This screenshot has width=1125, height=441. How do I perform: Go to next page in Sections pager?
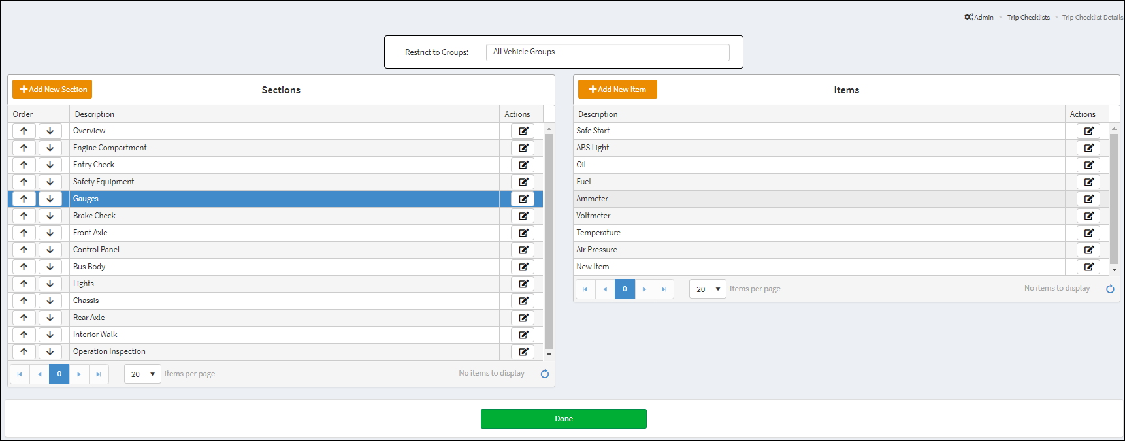point(79,374)
